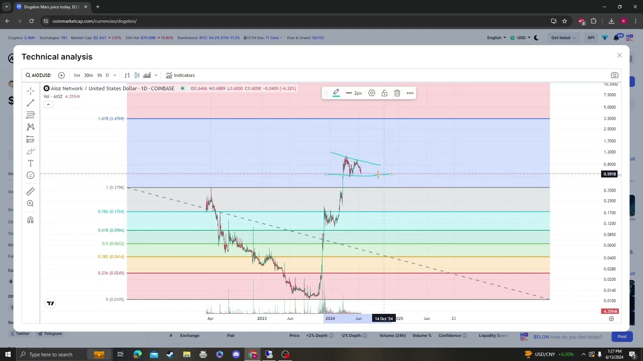Select the bars chart style icon

tap(127, 75)
